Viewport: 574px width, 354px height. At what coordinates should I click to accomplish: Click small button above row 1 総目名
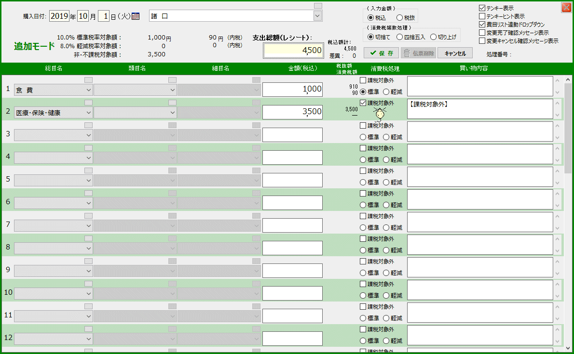(x=88, y=80)
